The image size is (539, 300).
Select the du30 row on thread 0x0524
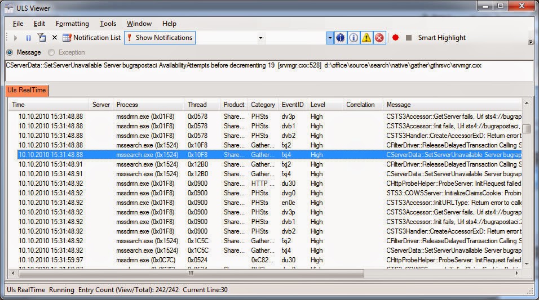coord(269,260)
